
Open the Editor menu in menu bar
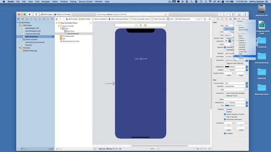pos(55,2)
